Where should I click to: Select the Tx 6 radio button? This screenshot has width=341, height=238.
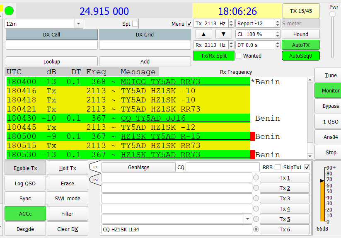click(x=256, y=229)
